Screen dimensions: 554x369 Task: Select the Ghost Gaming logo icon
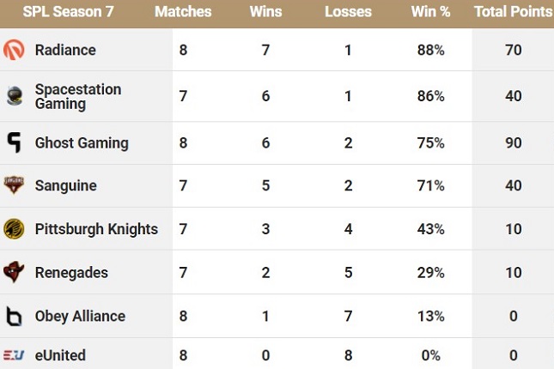point(14,142)
